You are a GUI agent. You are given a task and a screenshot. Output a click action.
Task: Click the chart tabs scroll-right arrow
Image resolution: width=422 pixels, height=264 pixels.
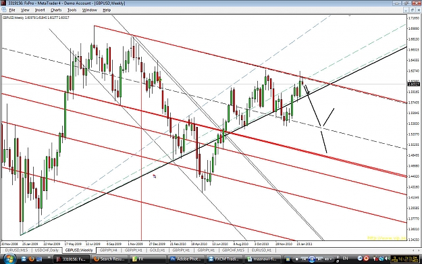pos(418,250)
